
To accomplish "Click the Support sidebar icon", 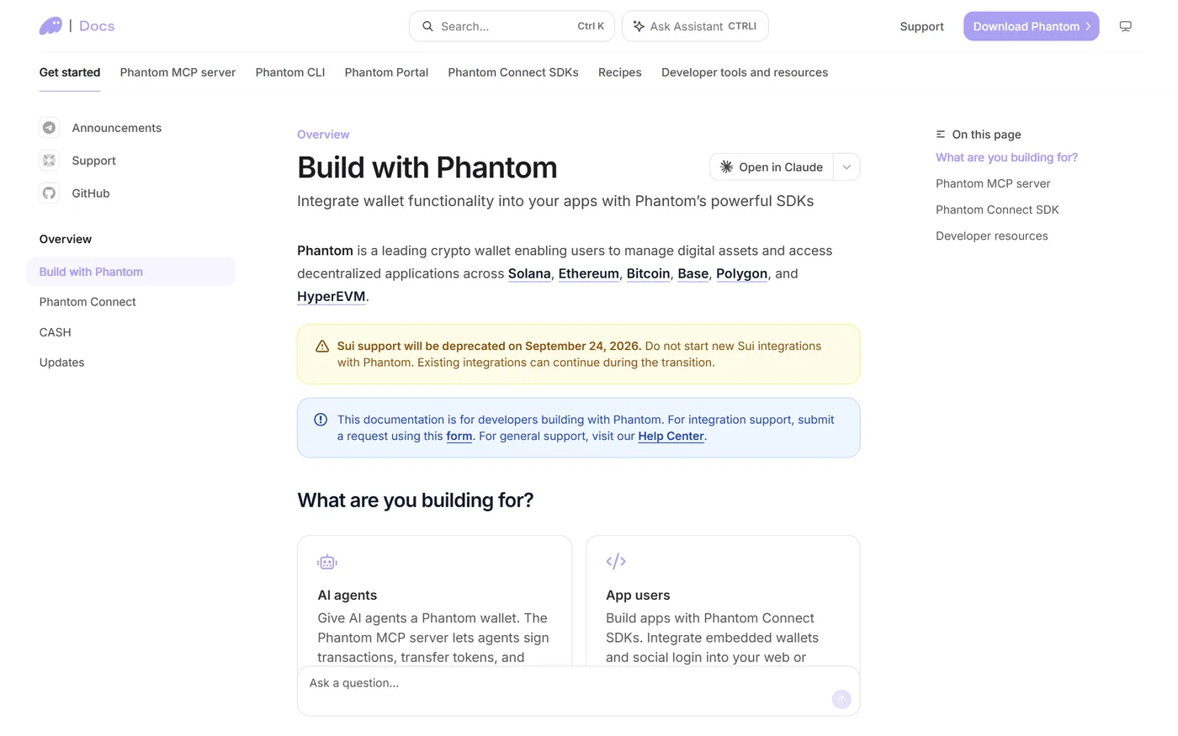I will pyautogui.click(x=50, y=161).
